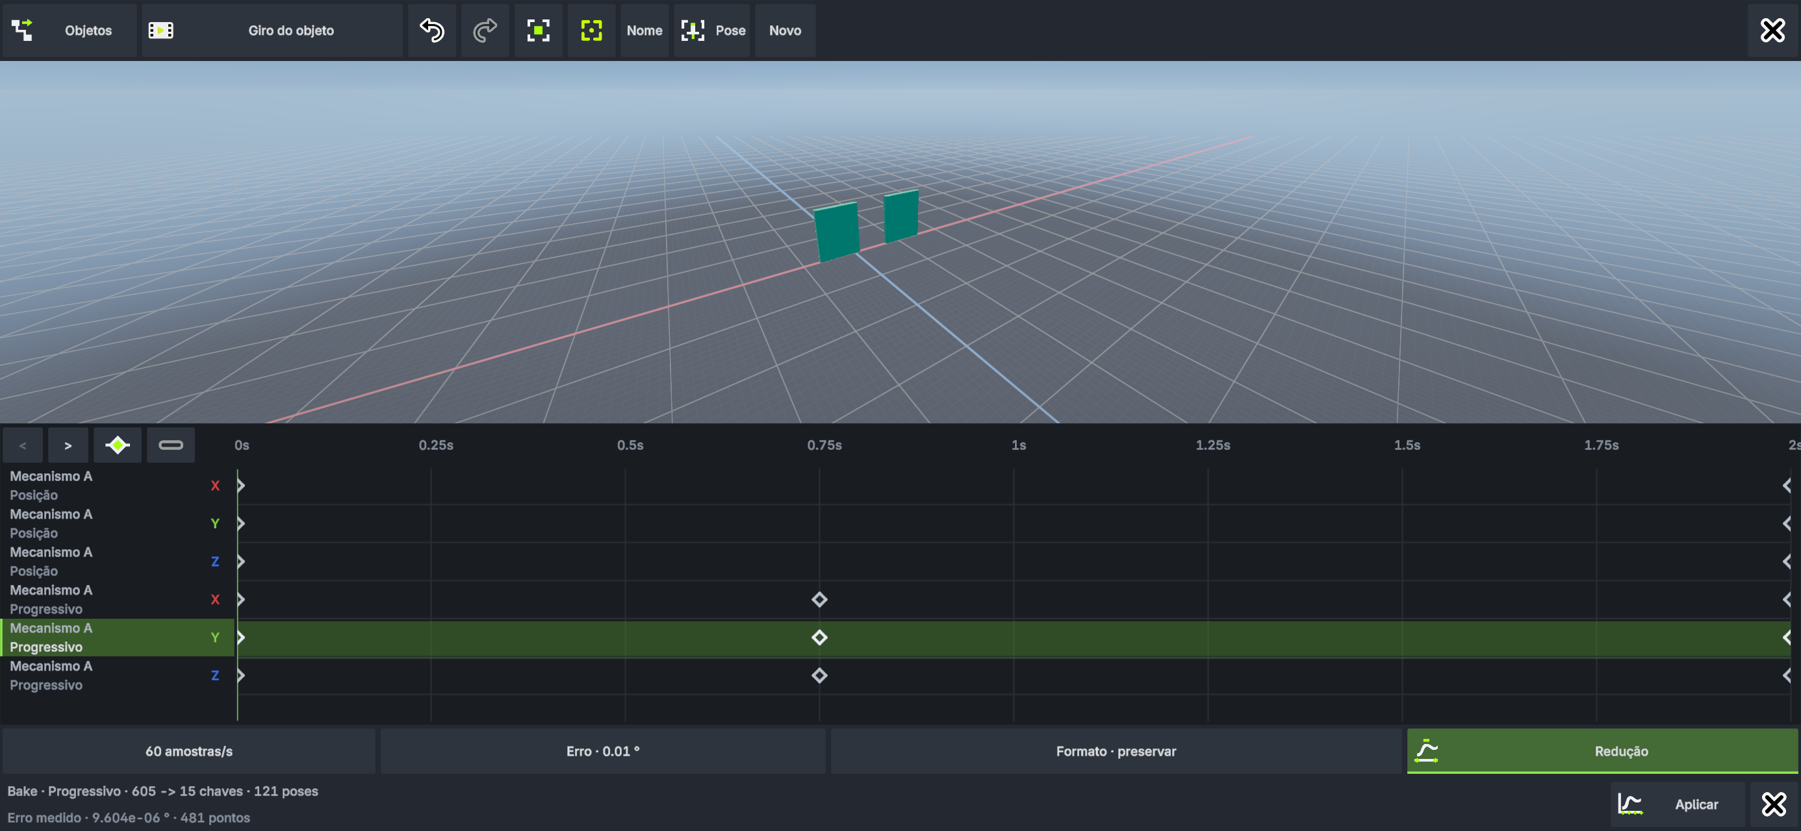Open the Giro do objeto animation selector
Image resolution: width=1801 pixels, height=831 pixels.
point(272,30)
